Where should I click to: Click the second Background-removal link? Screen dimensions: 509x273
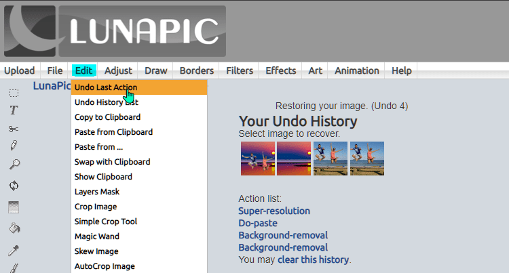pos(283,248)
